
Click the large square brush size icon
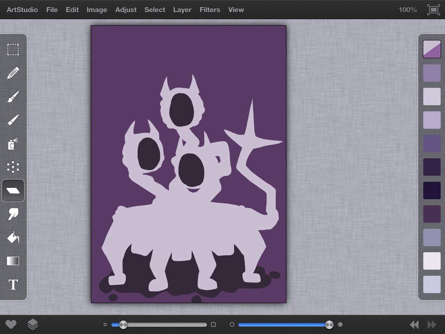(x=213, y=324)
